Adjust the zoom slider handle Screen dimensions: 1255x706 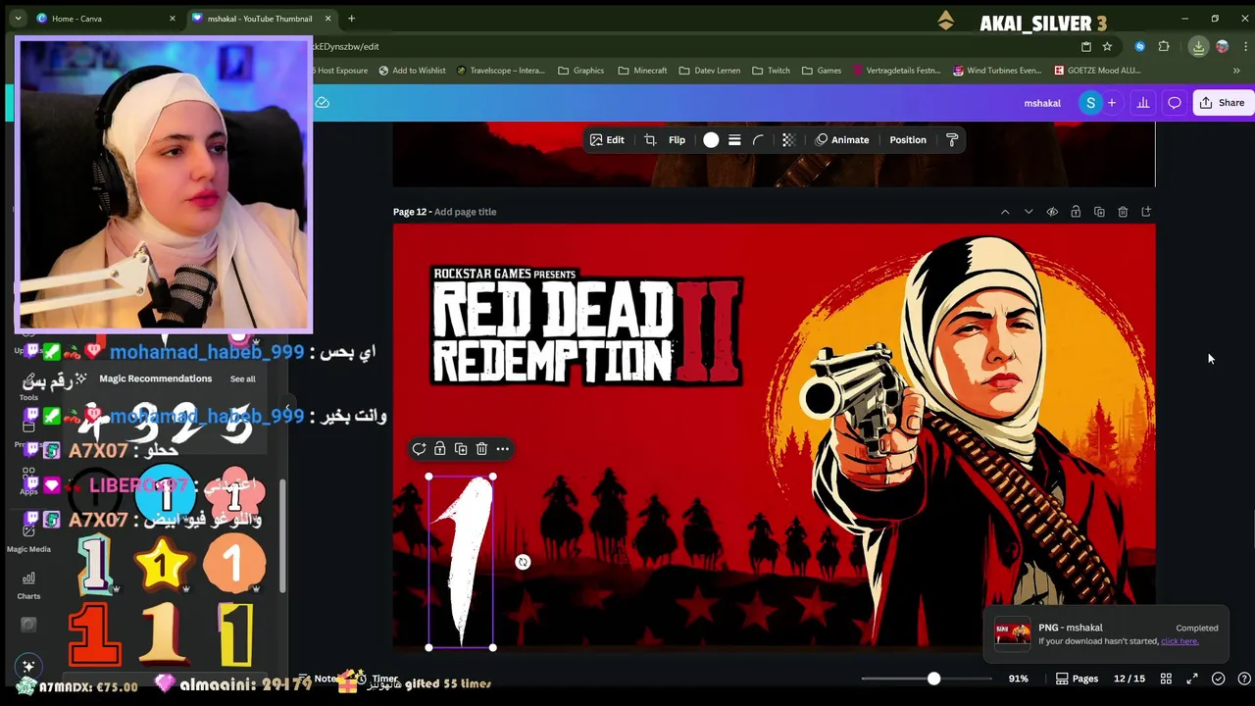pyautogui.click(x=933, y=679)
